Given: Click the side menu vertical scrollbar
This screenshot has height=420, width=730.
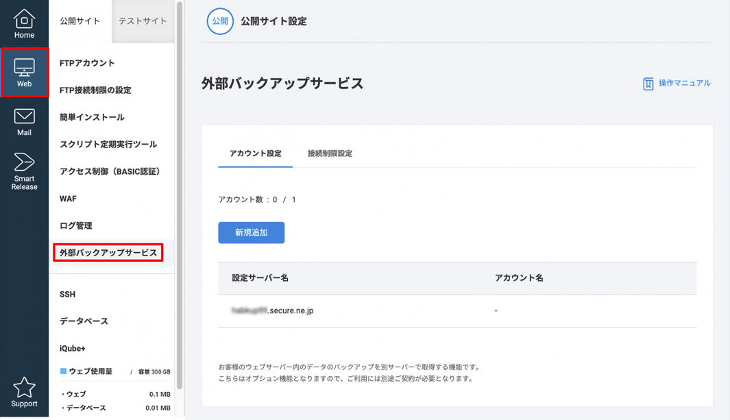Looking at the screenshot, I should click(x=180, y=192).
